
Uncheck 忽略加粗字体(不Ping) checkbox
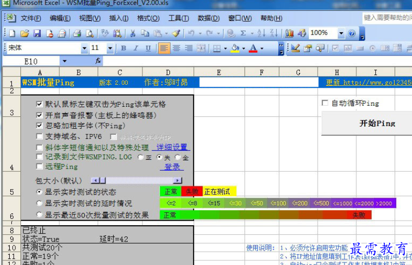[39, 126]
